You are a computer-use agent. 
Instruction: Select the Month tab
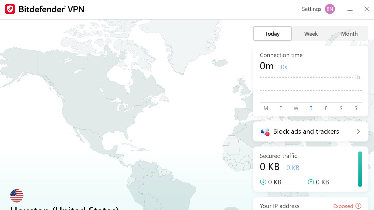click(x=349, y=34)
